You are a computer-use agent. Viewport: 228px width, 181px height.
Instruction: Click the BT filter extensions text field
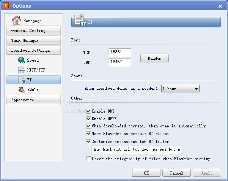point(136,150)
